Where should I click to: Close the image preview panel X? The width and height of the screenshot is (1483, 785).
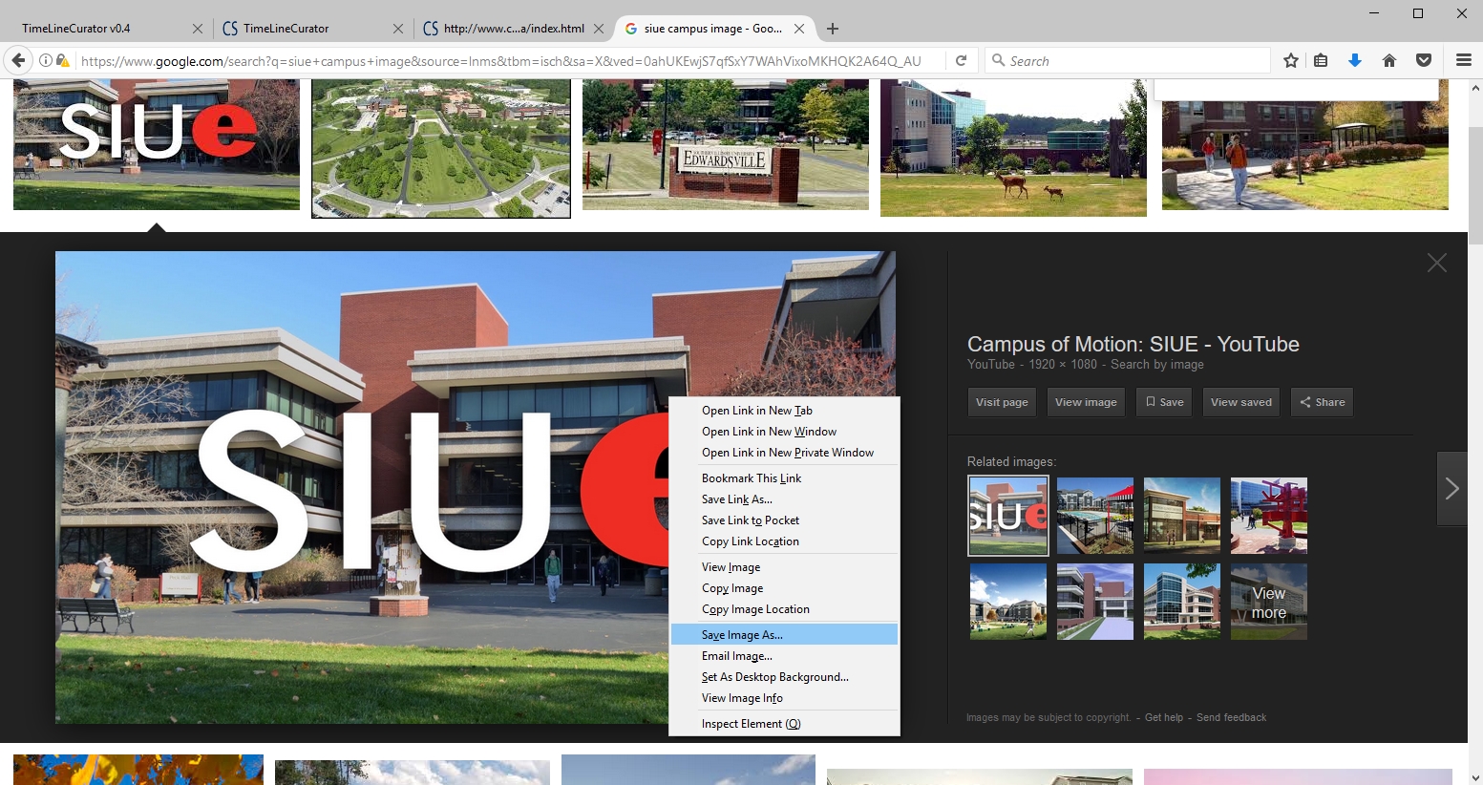pos(1436,263)
